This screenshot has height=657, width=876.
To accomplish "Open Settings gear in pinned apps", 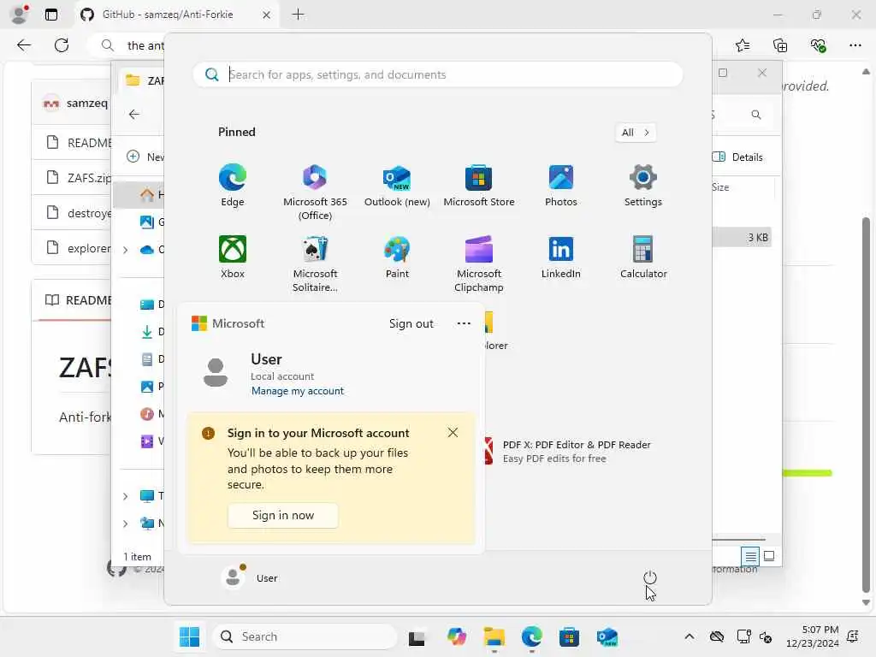I will [643, 186].
